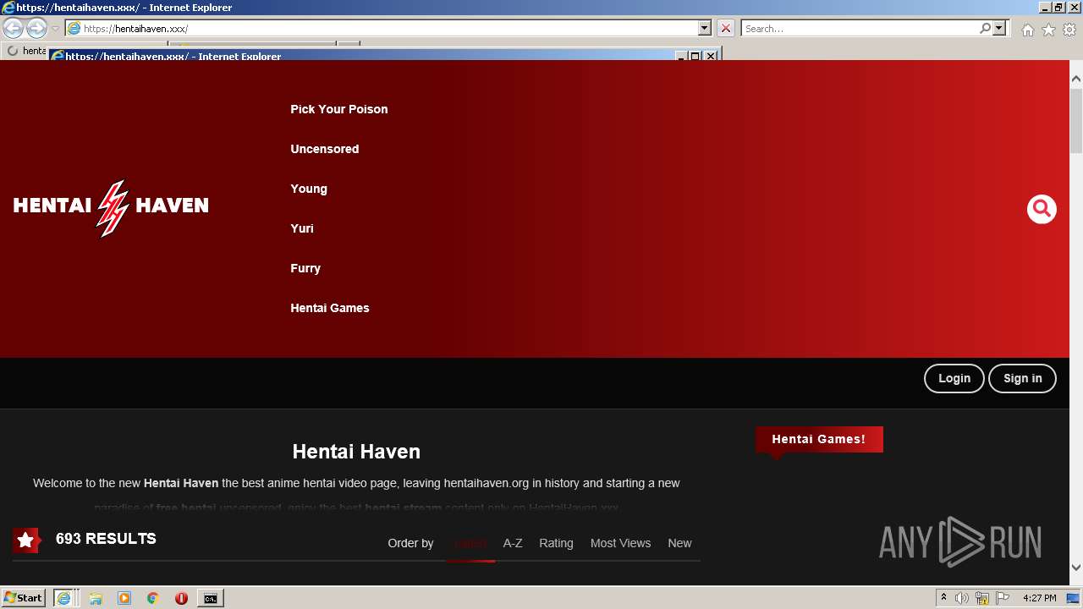Open the Action Center flag icon
The image size is (1083, 609).
[x=1001, y=598]
